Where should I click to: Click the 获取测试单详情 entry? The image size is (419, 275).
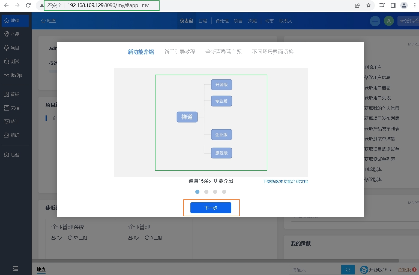pos(379,139)
